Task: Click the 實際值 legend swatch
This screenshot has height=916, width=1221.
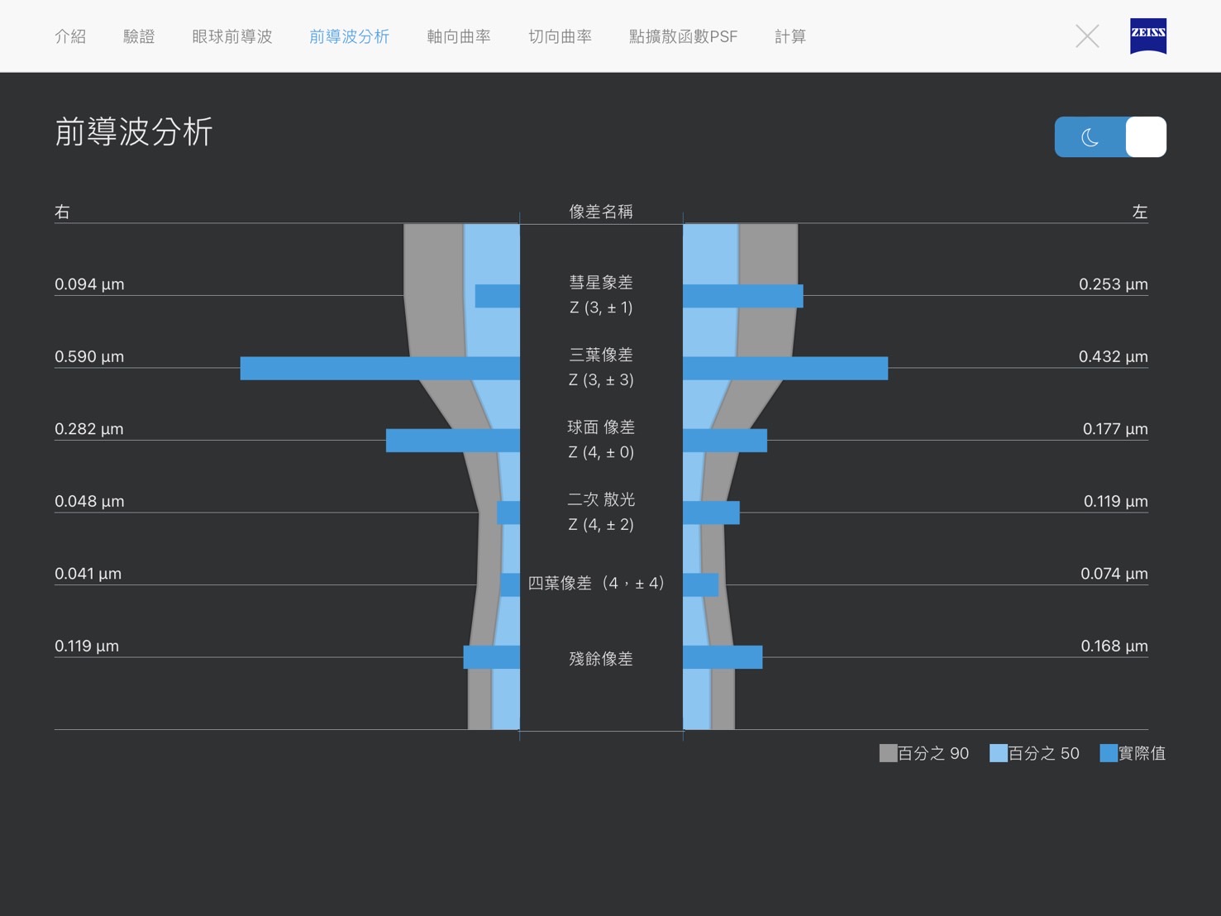Action: [x=1109, y=753]
